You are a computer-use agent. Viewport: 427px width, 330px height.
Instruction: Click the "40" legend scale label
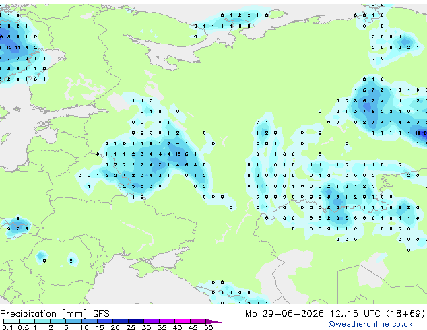click(177, 327)
